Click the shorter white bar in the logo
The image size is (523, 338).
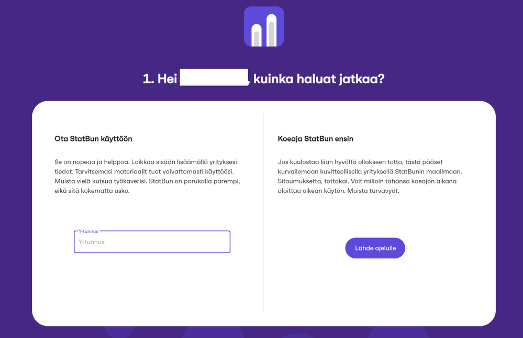click(257, 36)
